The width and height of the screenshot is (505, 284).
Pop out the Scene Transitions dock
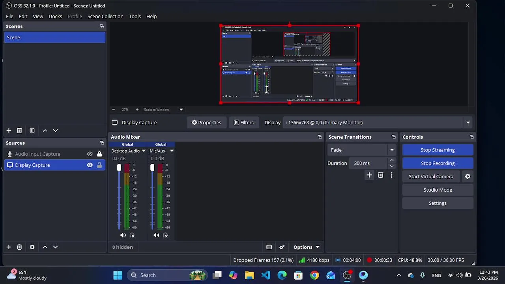pyautogui.click(x=393, y=137)
